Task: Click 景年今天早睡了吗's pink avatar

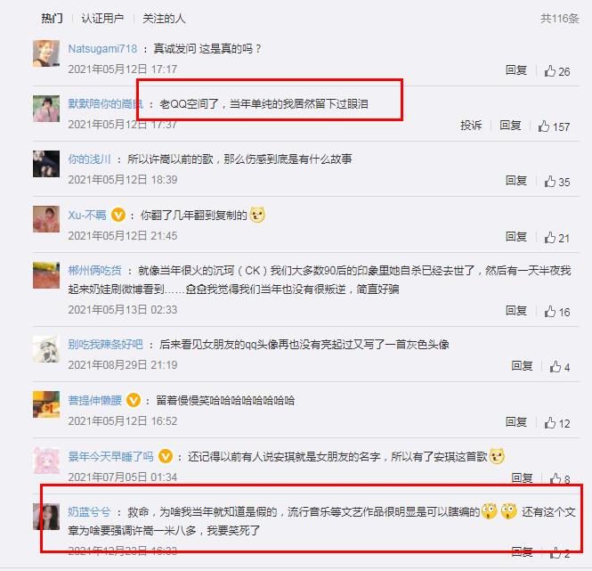Action: (46, 460)
